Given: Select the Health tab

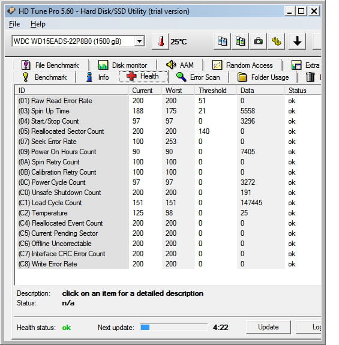Looking at the screenshot, I should point(143,77).
